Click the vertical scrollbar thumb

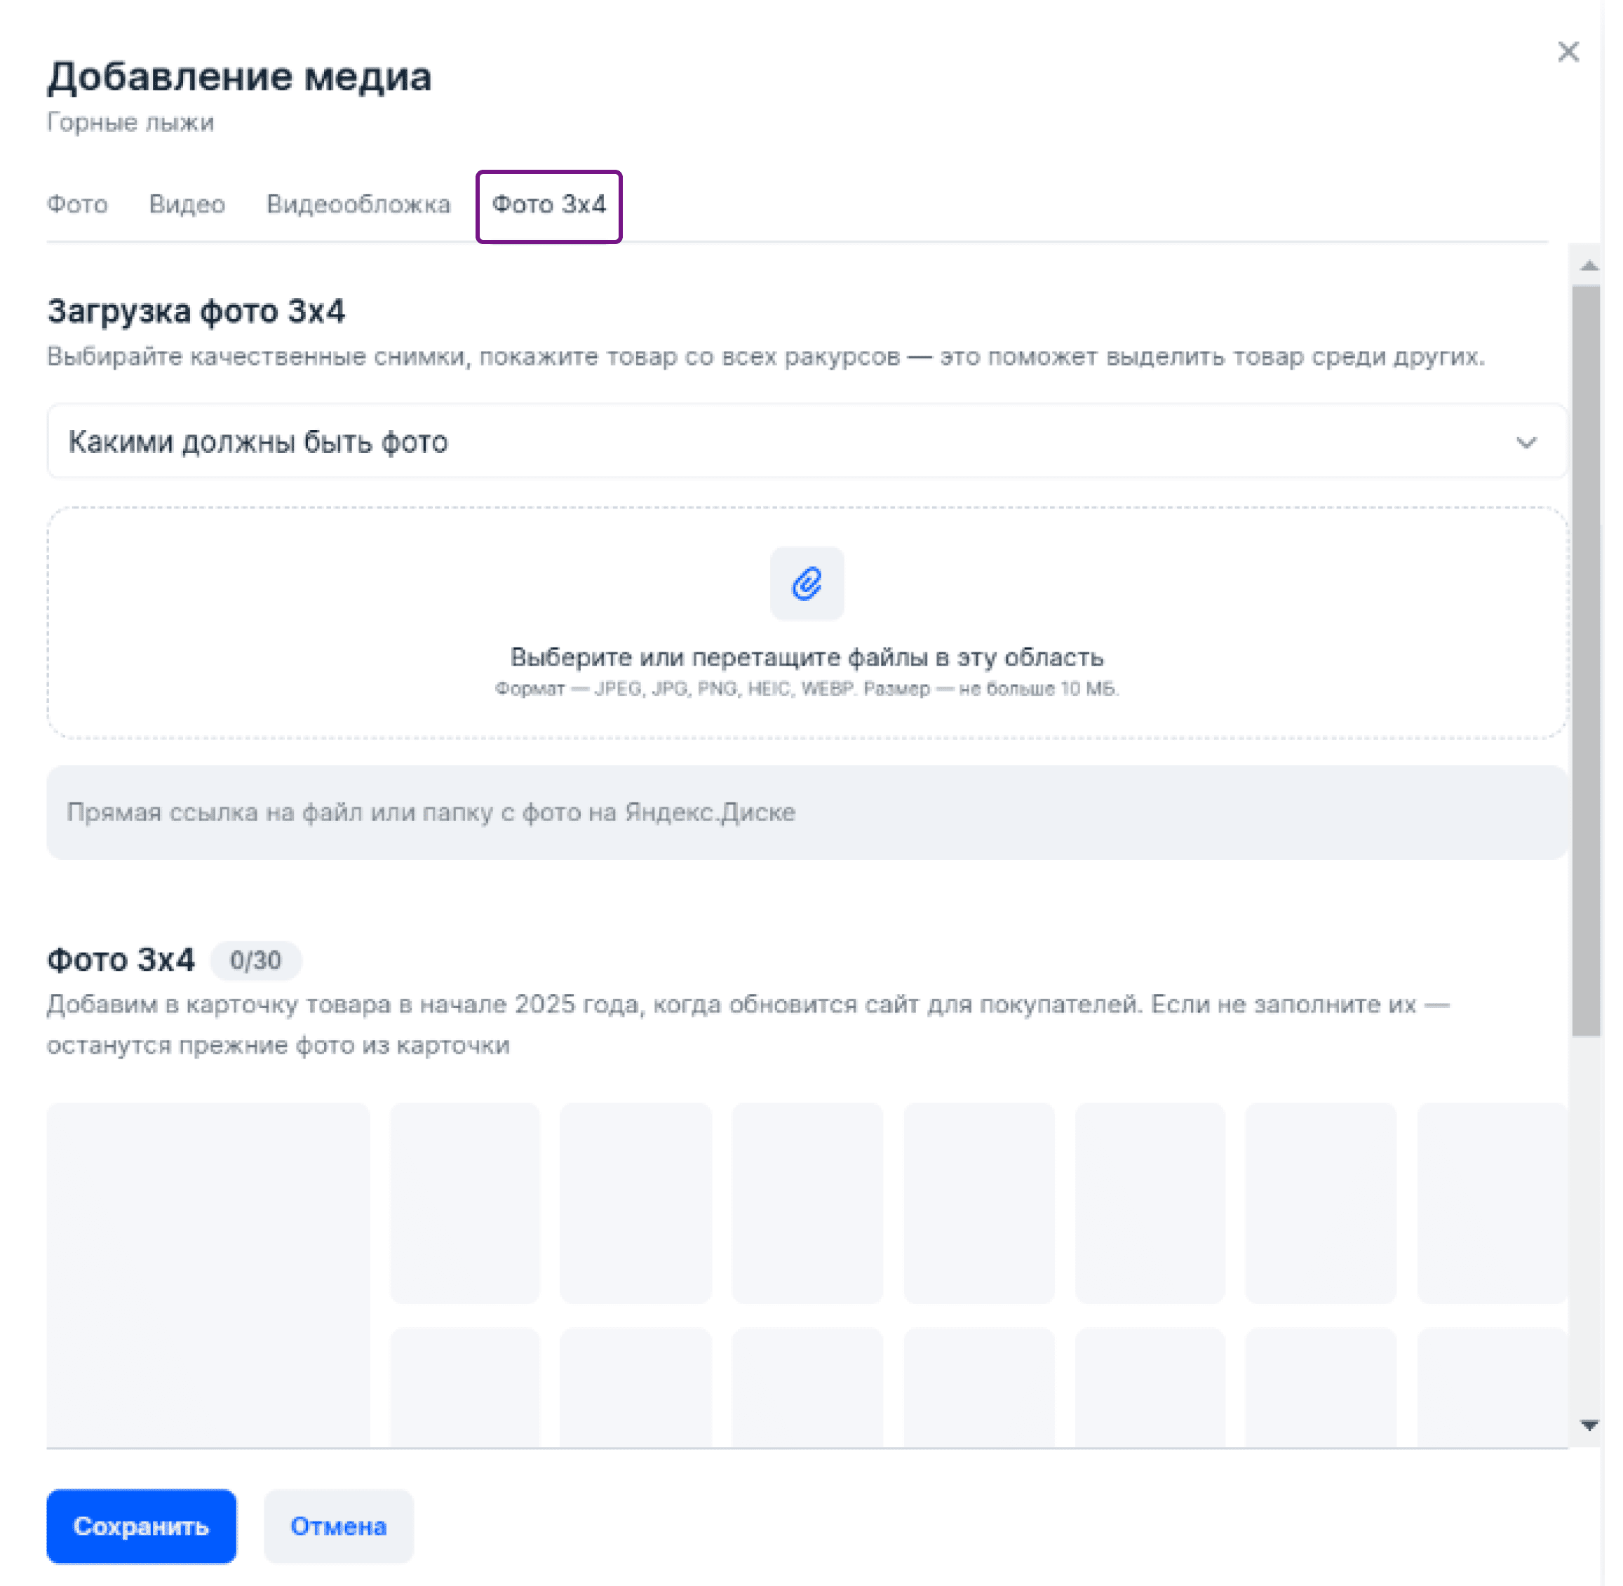point(1586,658)
